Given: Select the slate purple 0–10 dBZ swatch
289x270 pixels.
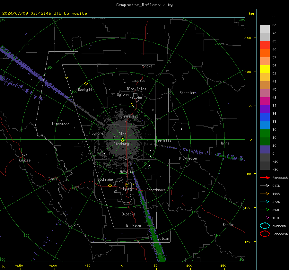Looking at the screenshot, I should tap(265, 150).
